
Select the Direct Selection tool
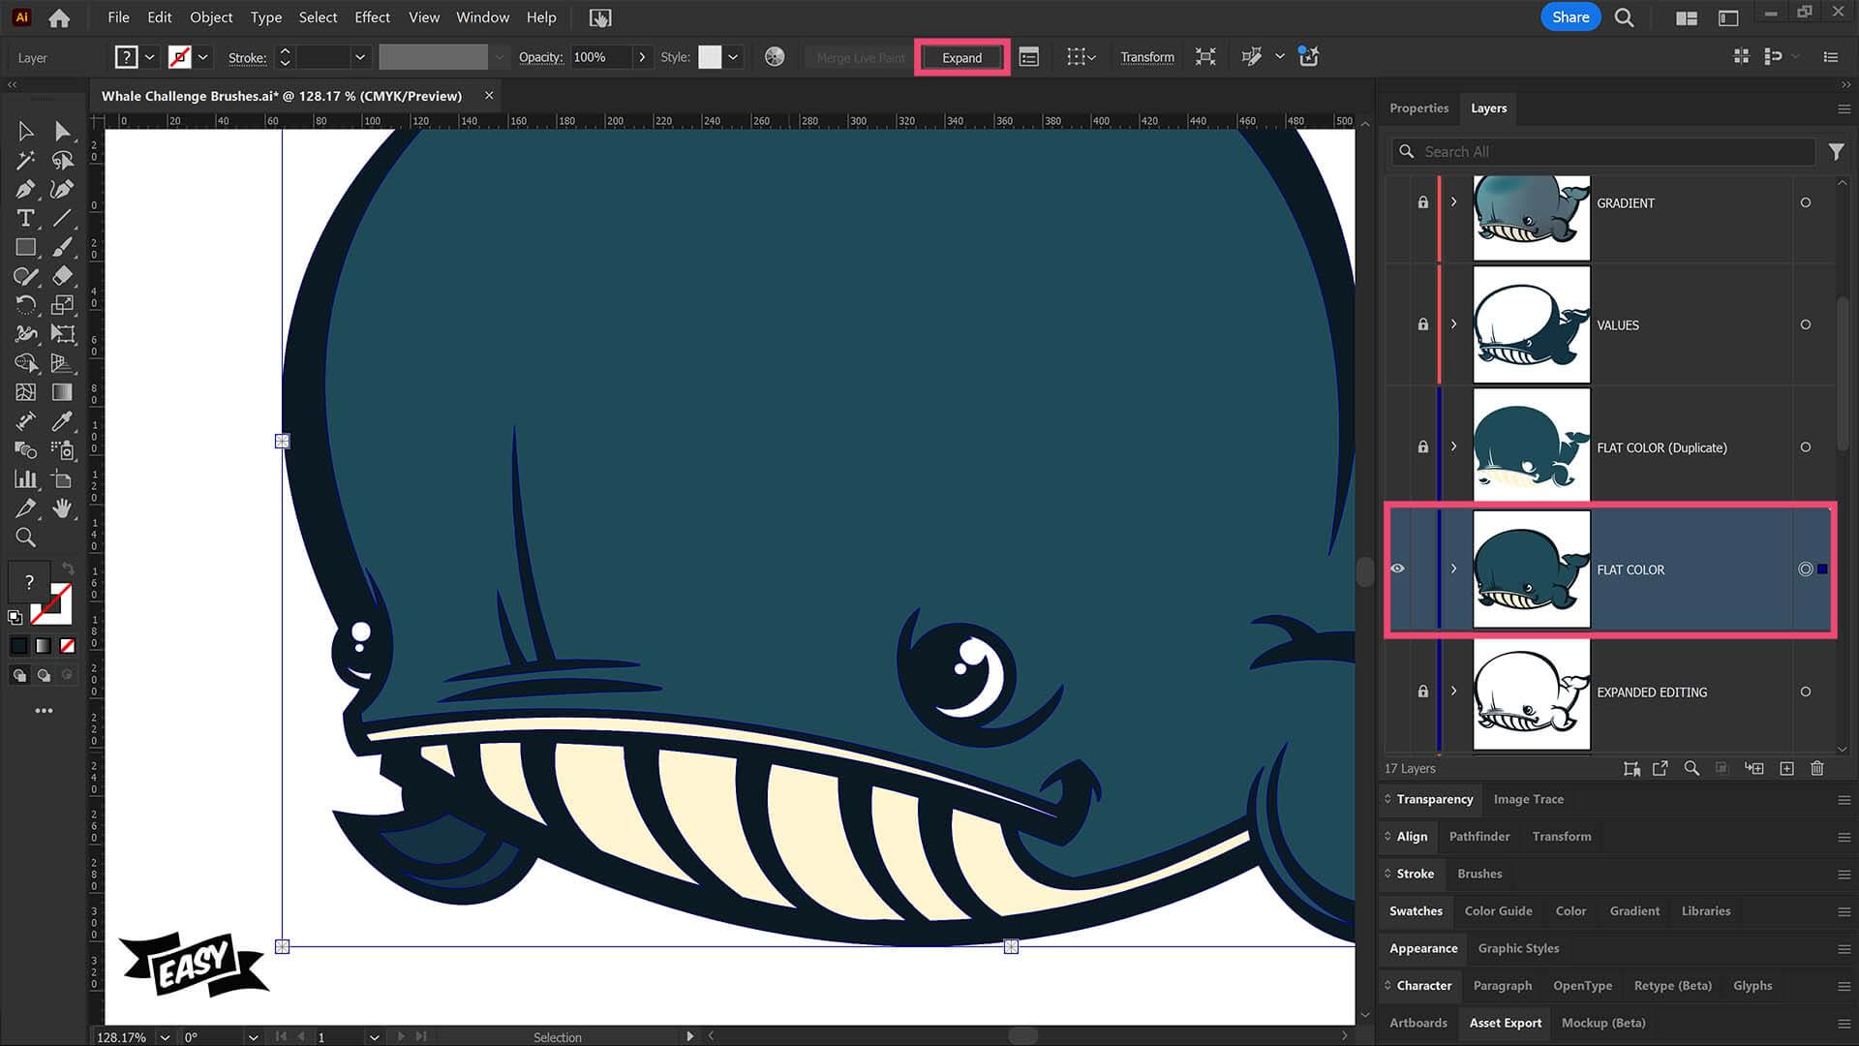point(63,131)
